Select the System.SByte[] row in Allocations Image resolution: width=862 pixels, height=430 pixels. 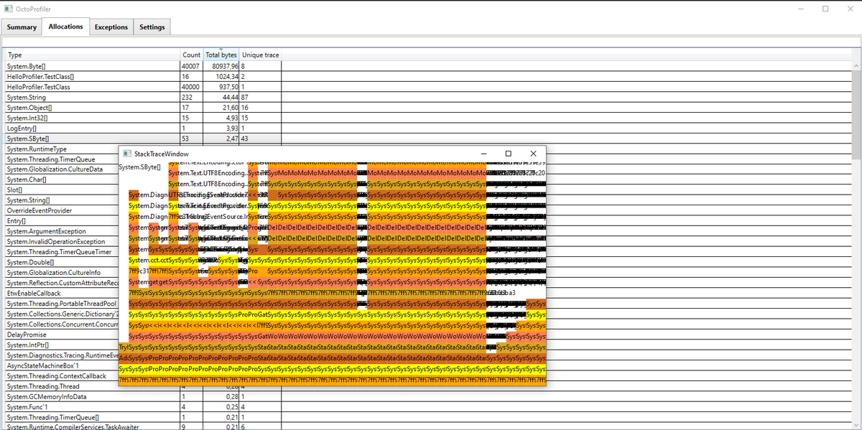click(x=427, y=139)
